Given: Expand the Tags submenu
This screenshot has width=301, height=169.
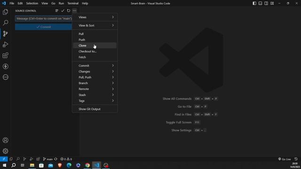Looking at the screenshot, I should [95, 100].
